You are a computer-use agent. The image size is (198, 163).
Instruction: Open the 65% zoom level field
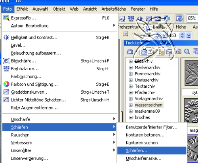(192, 18)
